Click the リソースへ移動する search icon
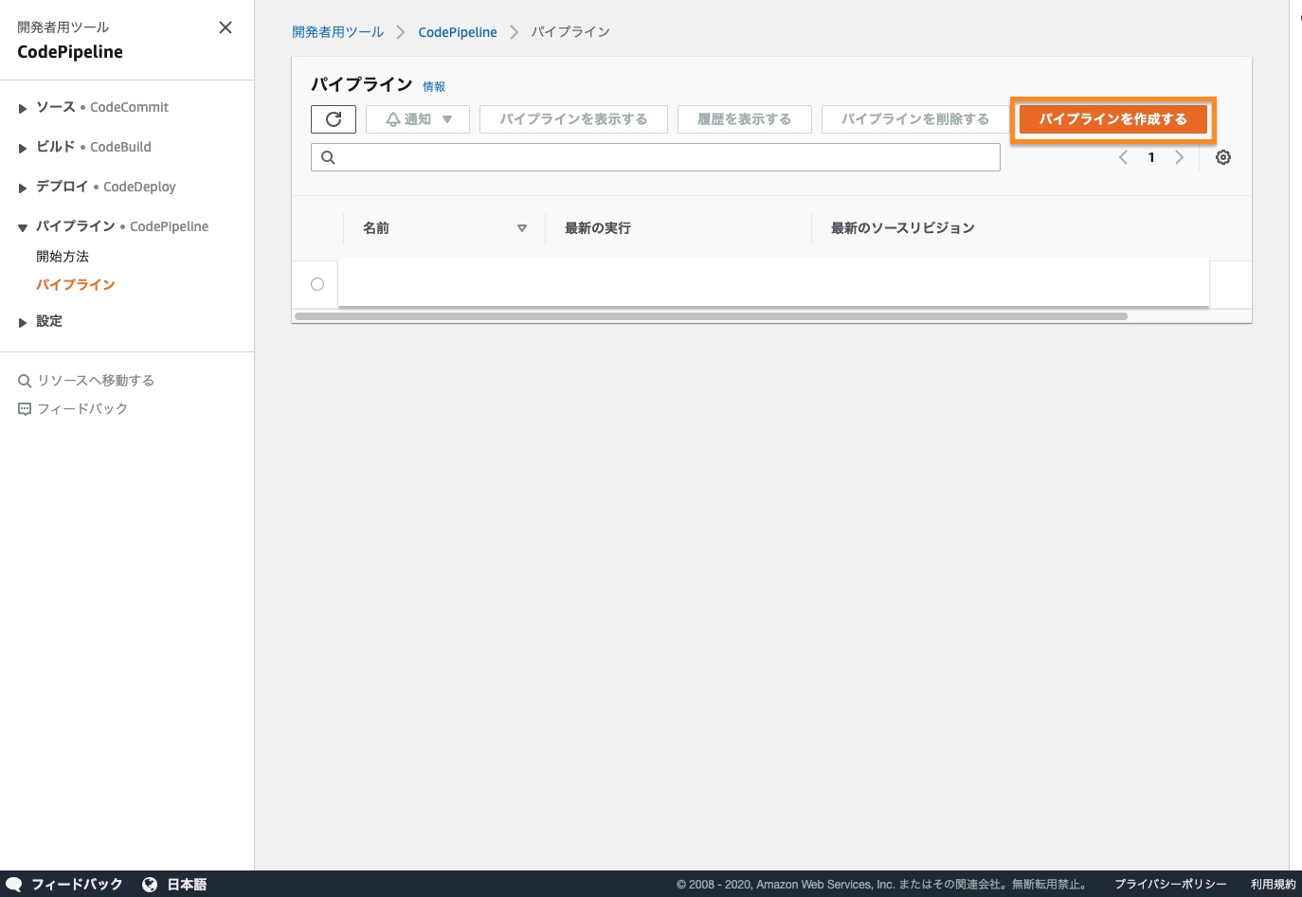Image resolution: width=1302 pixels, height=897 pixels. pyautogui.click(x=25, y=381)
